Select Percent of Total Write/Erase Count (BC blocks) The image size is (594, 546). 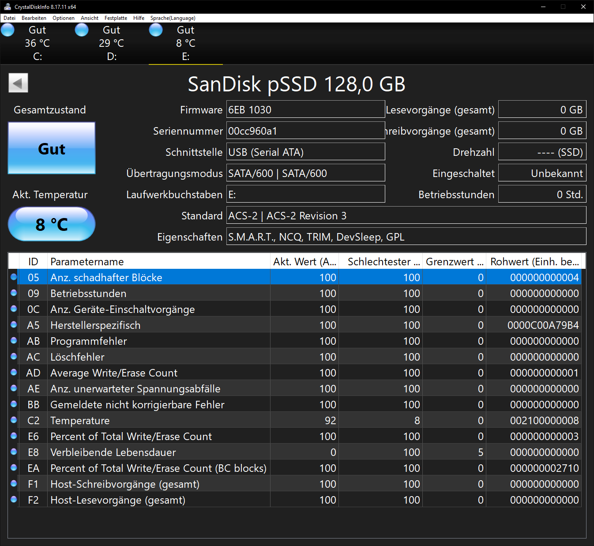[295, 468]
